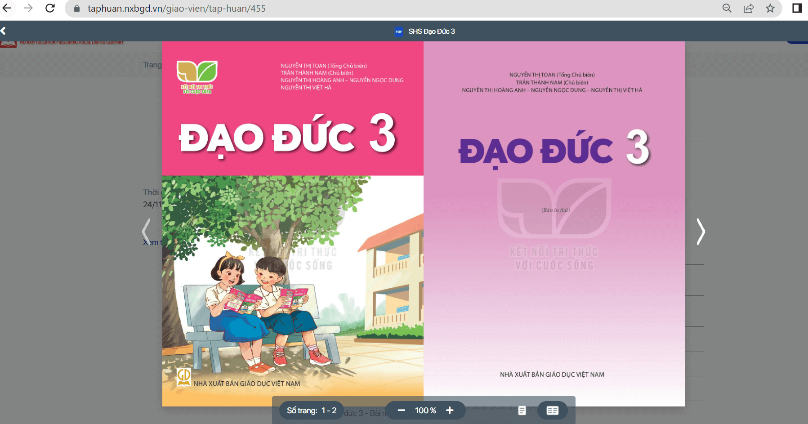Viewport: 808px width, 424px height.
Task: Click the SHS Đạo Đức 3 document title
Action: coord(432,31)
